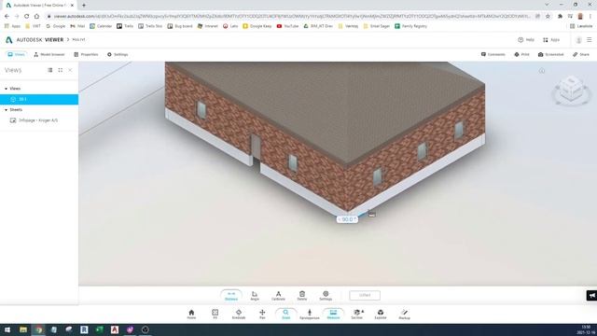Click the 90.0° angle measurement label

347,219
